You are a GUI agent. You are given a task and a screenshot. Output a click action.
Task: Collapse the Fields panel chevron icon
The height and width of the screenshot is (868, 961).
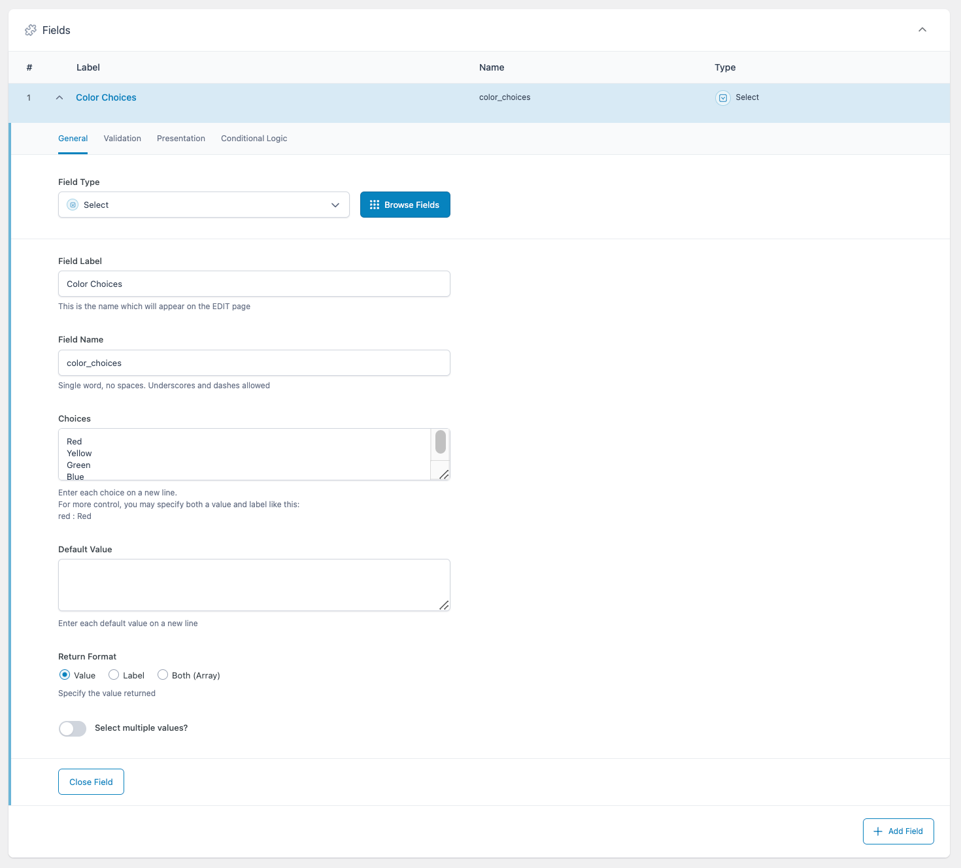pyautogui.click(x=922, y=29)
